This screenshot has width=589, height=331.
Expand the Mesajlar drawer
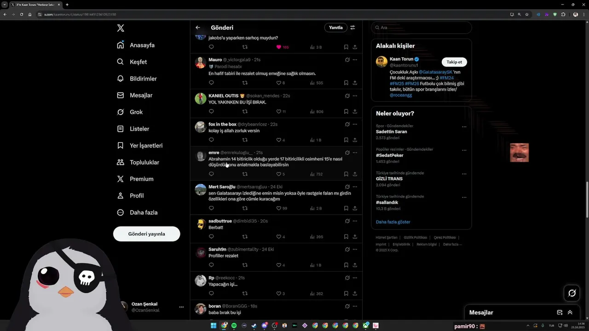tap(570, 312)
